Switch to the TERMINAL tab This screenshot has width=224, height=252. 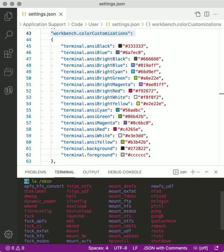(64, 172)
